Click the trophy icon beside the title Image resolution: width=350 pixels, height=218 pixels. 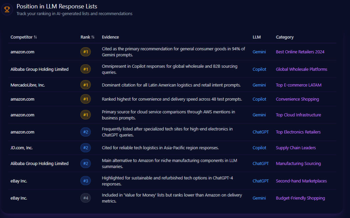tap(7, 9)
